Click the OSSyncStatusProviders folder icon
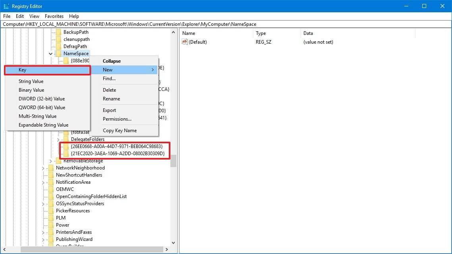 tap(51, 204)
